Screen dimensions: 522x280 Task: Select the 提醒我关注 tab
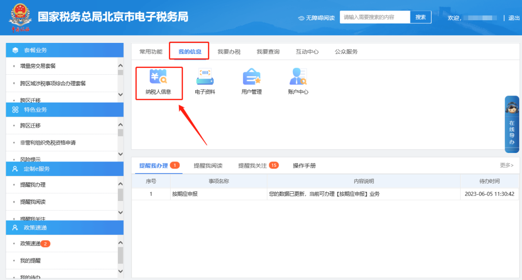tap(252, 165)
